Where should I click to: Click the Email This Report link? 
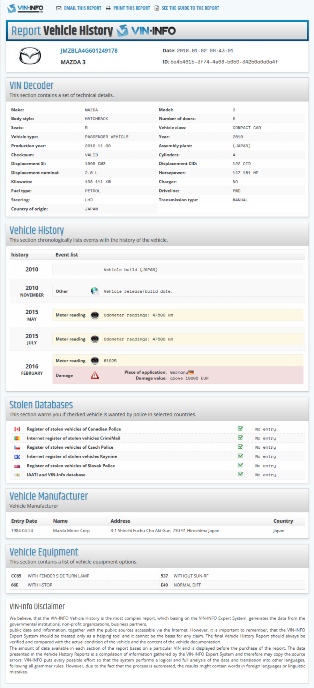79,8
